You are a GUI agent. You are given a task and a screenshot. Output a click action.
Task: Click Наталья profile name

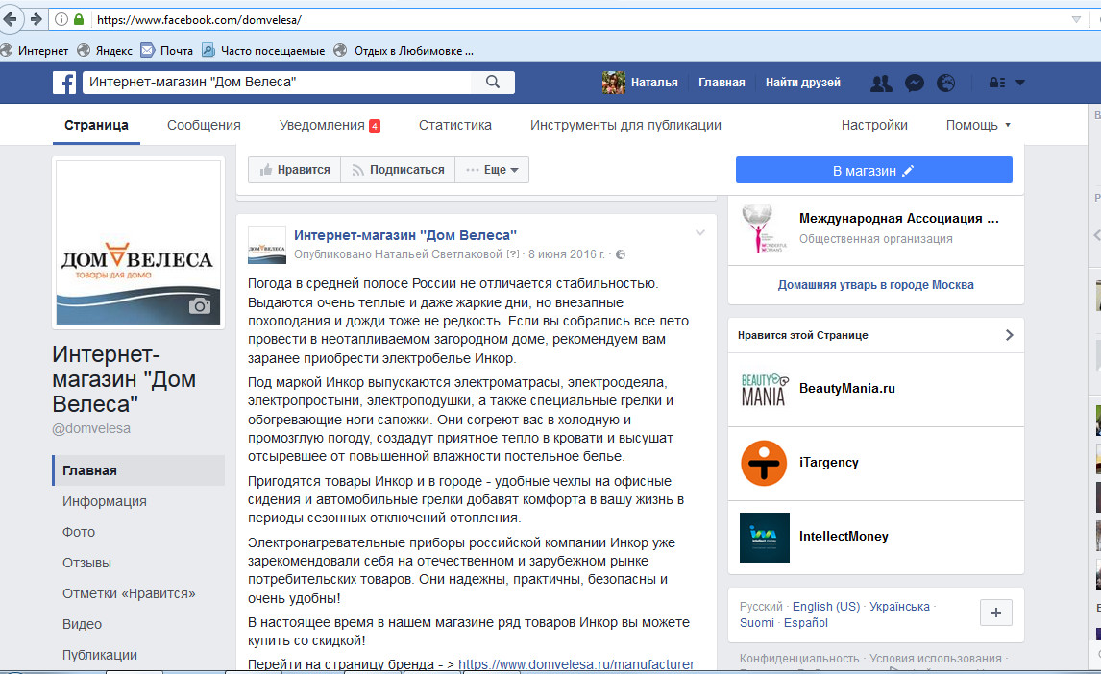(654, 82)
